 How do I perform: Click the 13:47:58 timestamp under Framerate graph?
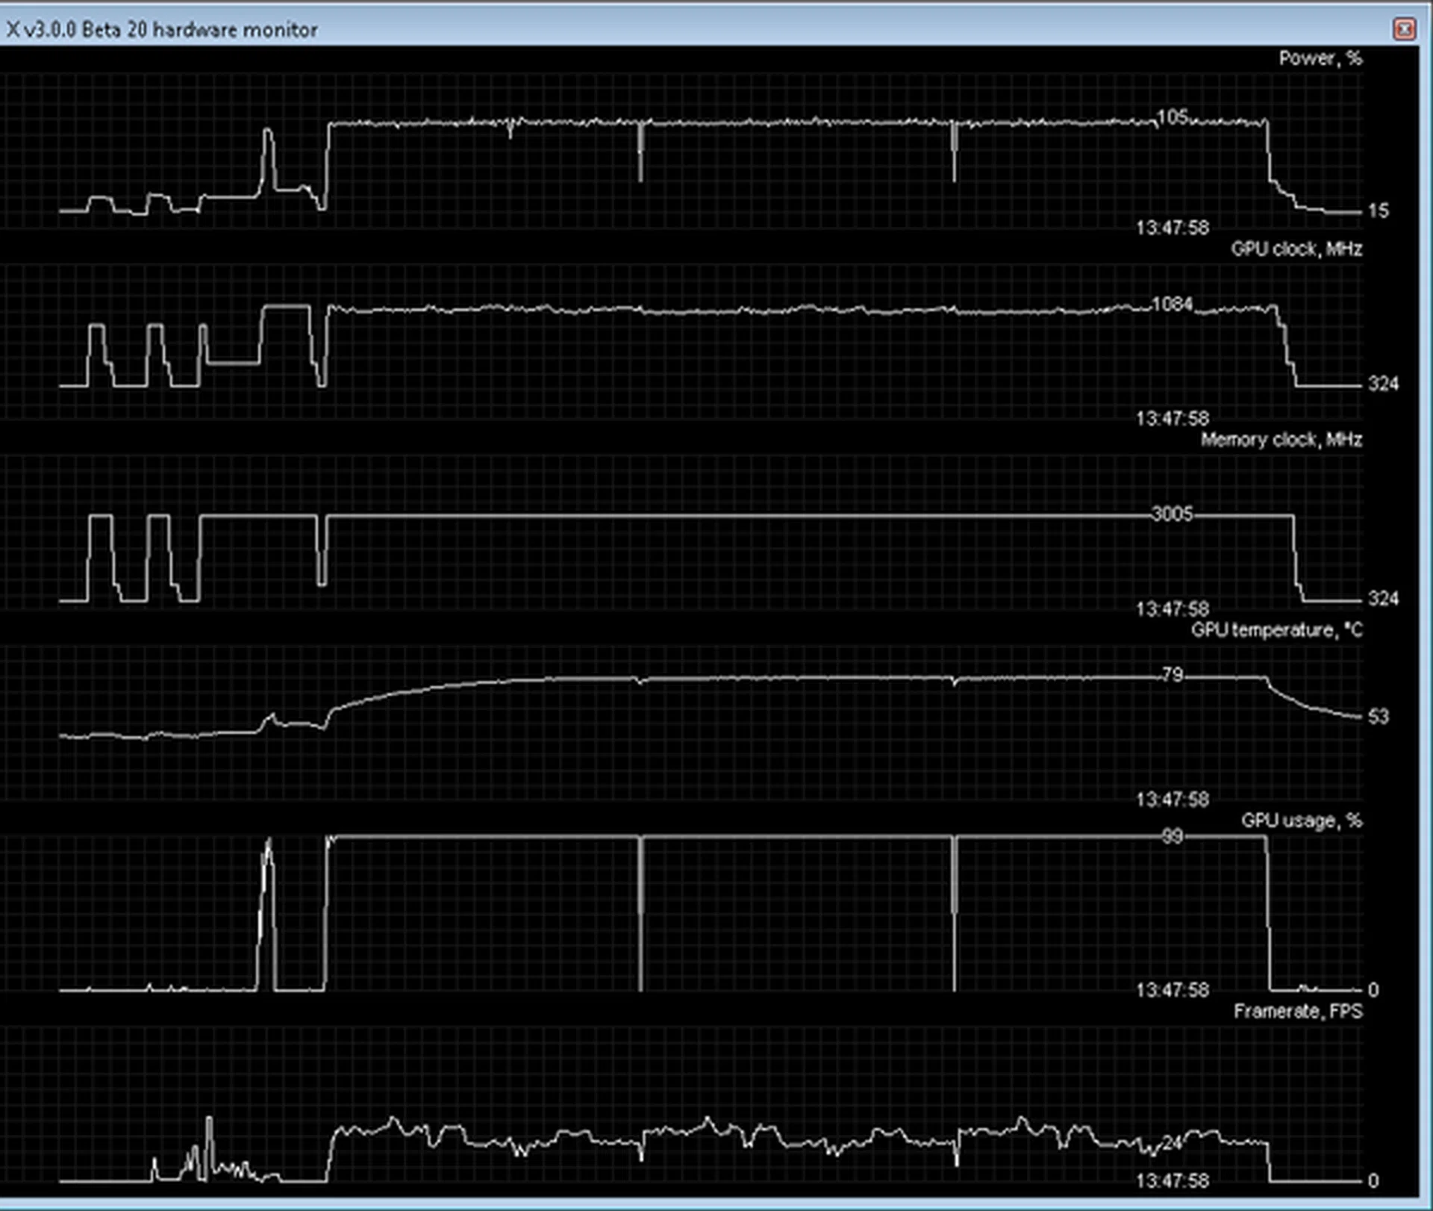pyautogui.click(x=1172, y=1180)
